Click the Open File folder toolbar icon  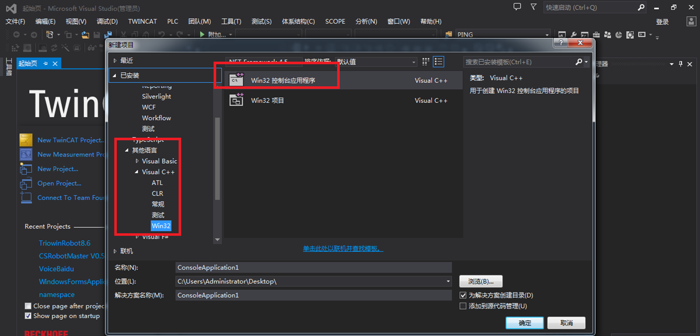click(85, 34)
